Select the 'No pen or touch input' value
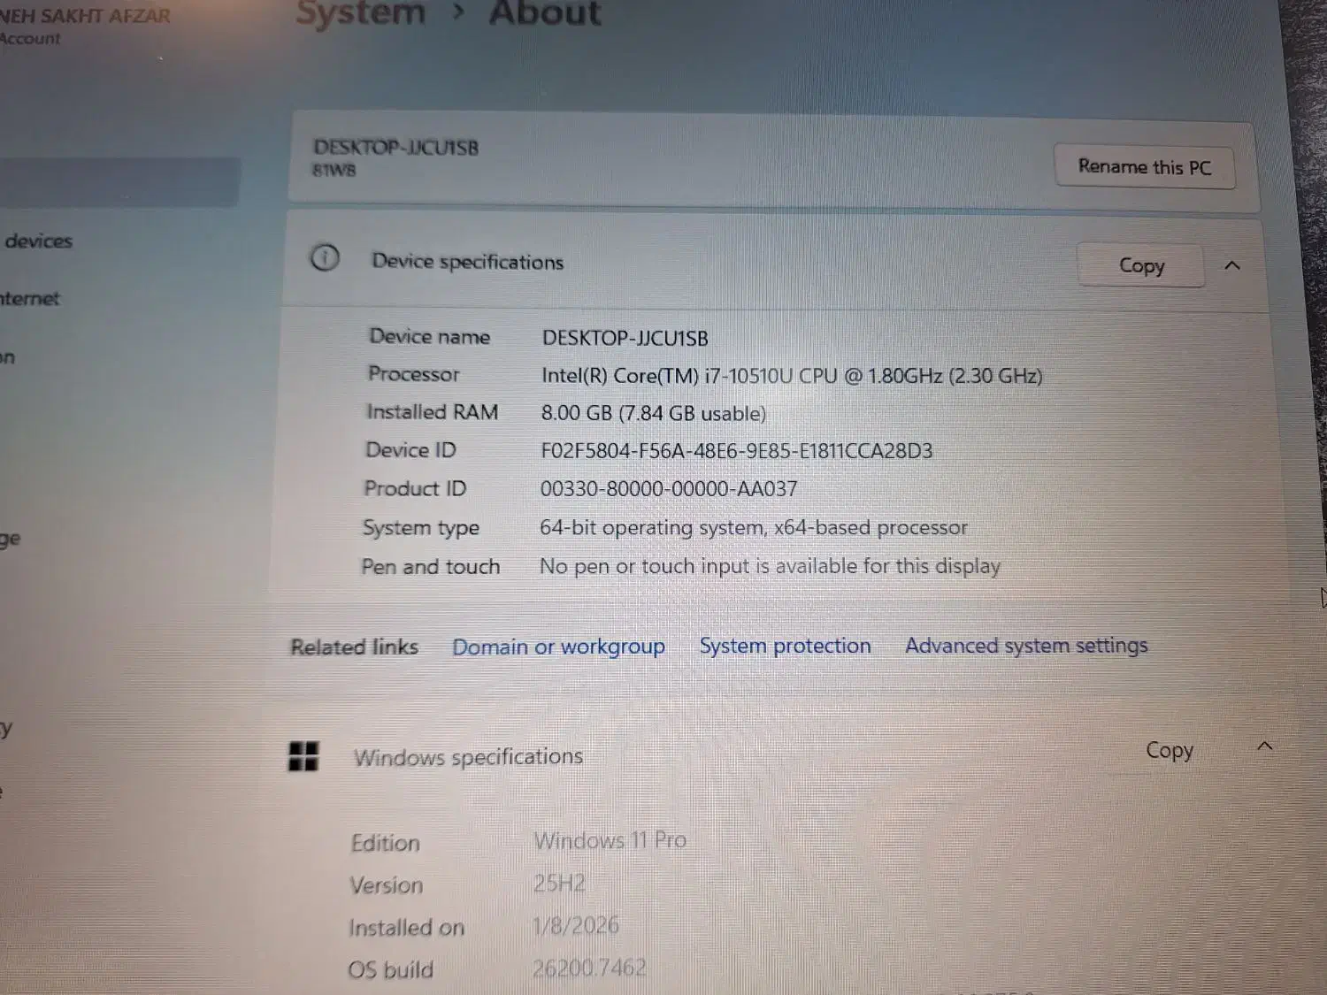 pos(770,566)
